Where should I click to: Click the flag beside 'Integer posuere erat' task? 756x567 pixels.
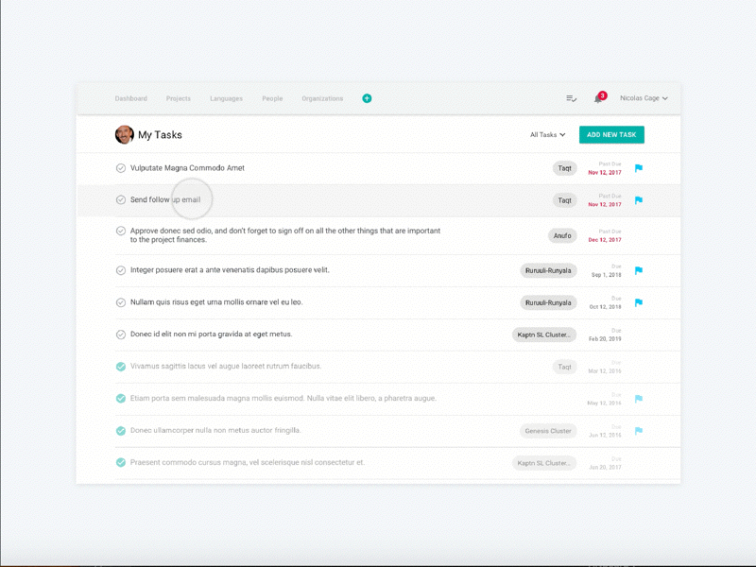(x=639, y=270)
